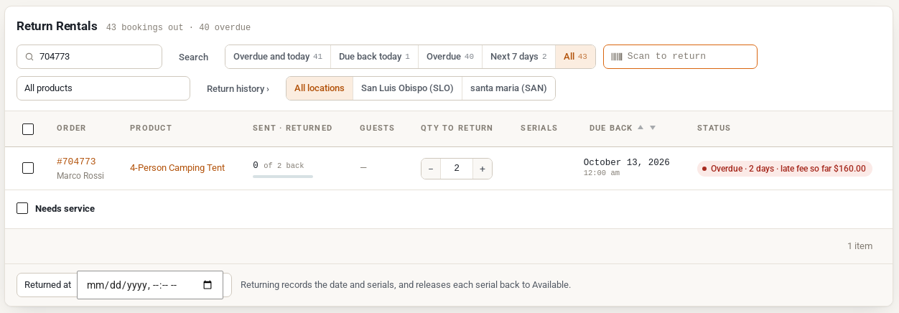Viewport: 899px width, 313px height.
Task: Switch to the Overdue filter tab
Action: coord(449,57)
